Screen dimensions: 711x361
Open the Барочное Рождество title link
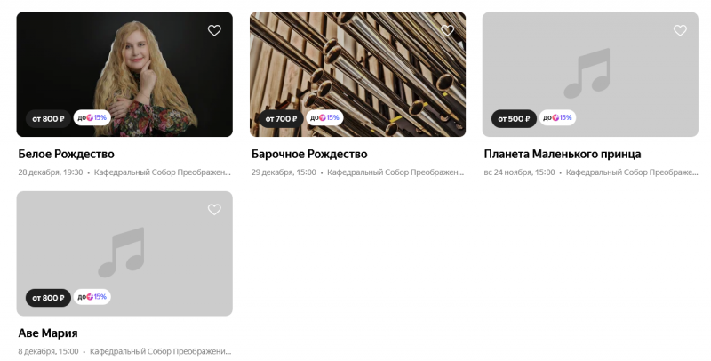[309, 154]
